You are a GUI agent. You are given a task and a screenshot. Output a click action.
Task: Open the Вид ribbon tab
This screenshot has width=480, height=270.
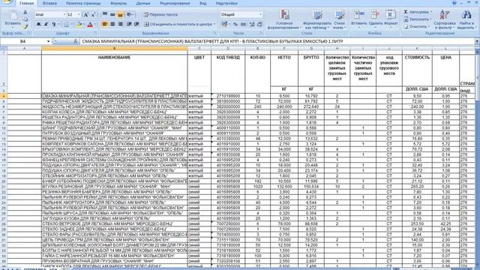tap(202, 3)
